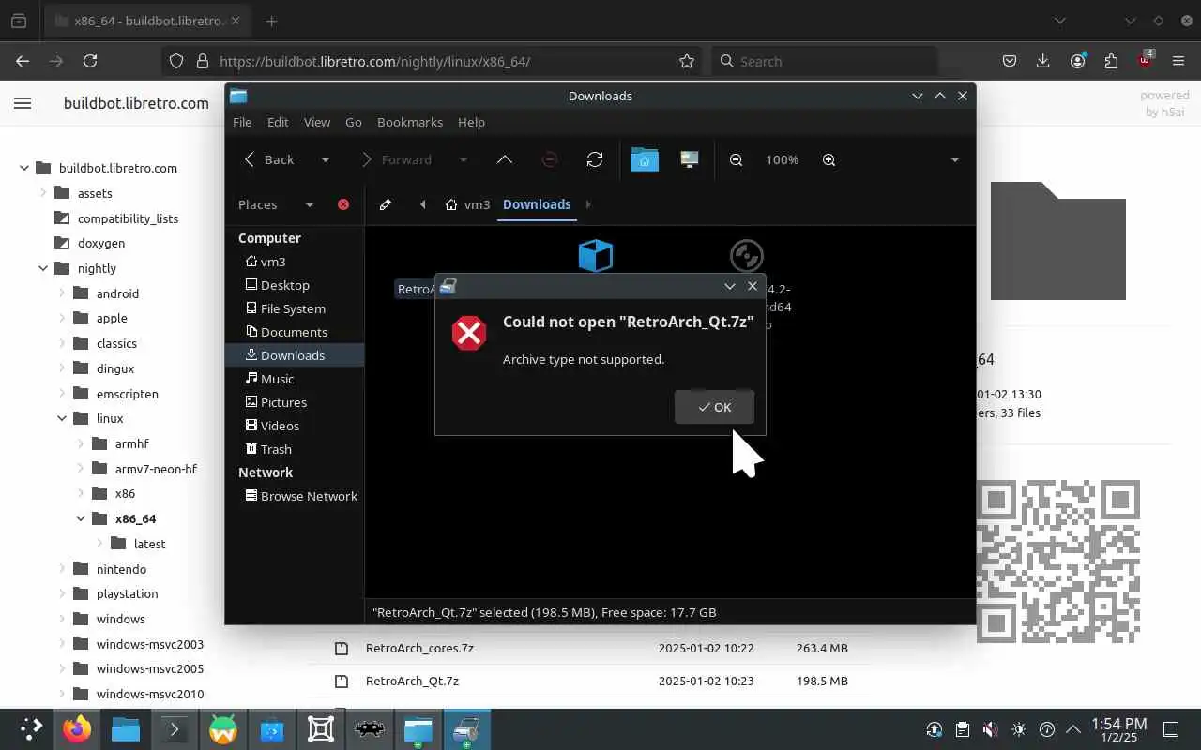Open the File menu in Downloads window
Screen dimensions: 1201x750
coord(242,122)
